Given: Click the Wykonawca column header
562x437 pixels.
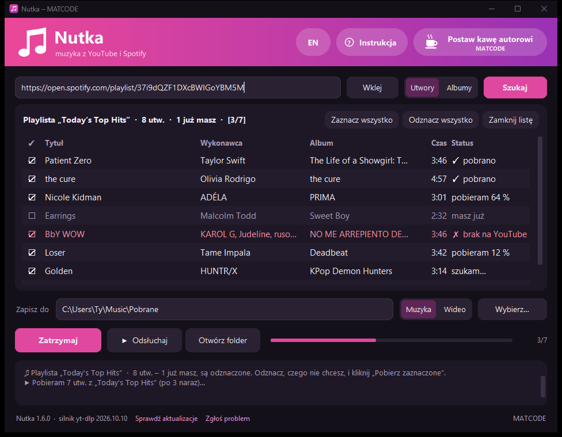Looking at the screenshot, I should (x=221, y=143).
